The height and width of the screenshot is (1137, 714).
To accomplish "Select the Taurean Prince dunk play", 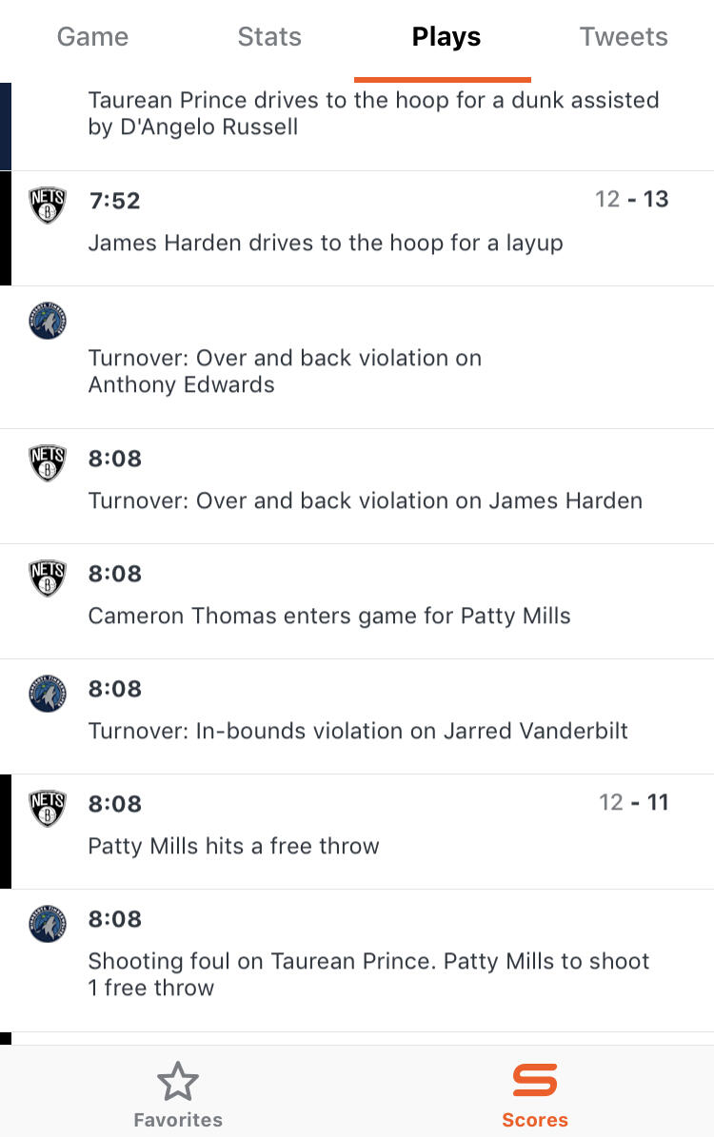I will (373, 113).
